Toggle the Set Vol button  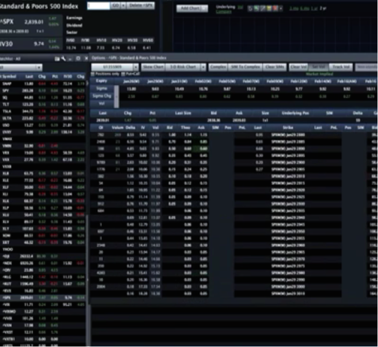click(x=319, y=67)
